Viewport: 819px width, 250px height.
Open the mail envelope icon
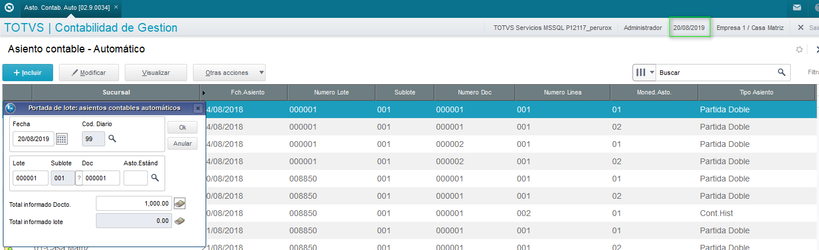coord(797,8)
